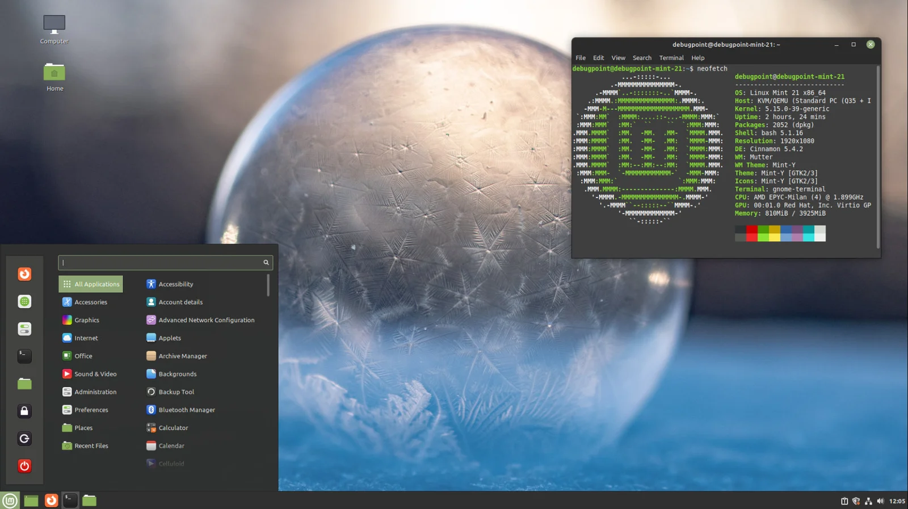This screenshot has height=509, width=908.
Task: Open Files from menu favorites sidebar
Action: click(x=24, y=384)
